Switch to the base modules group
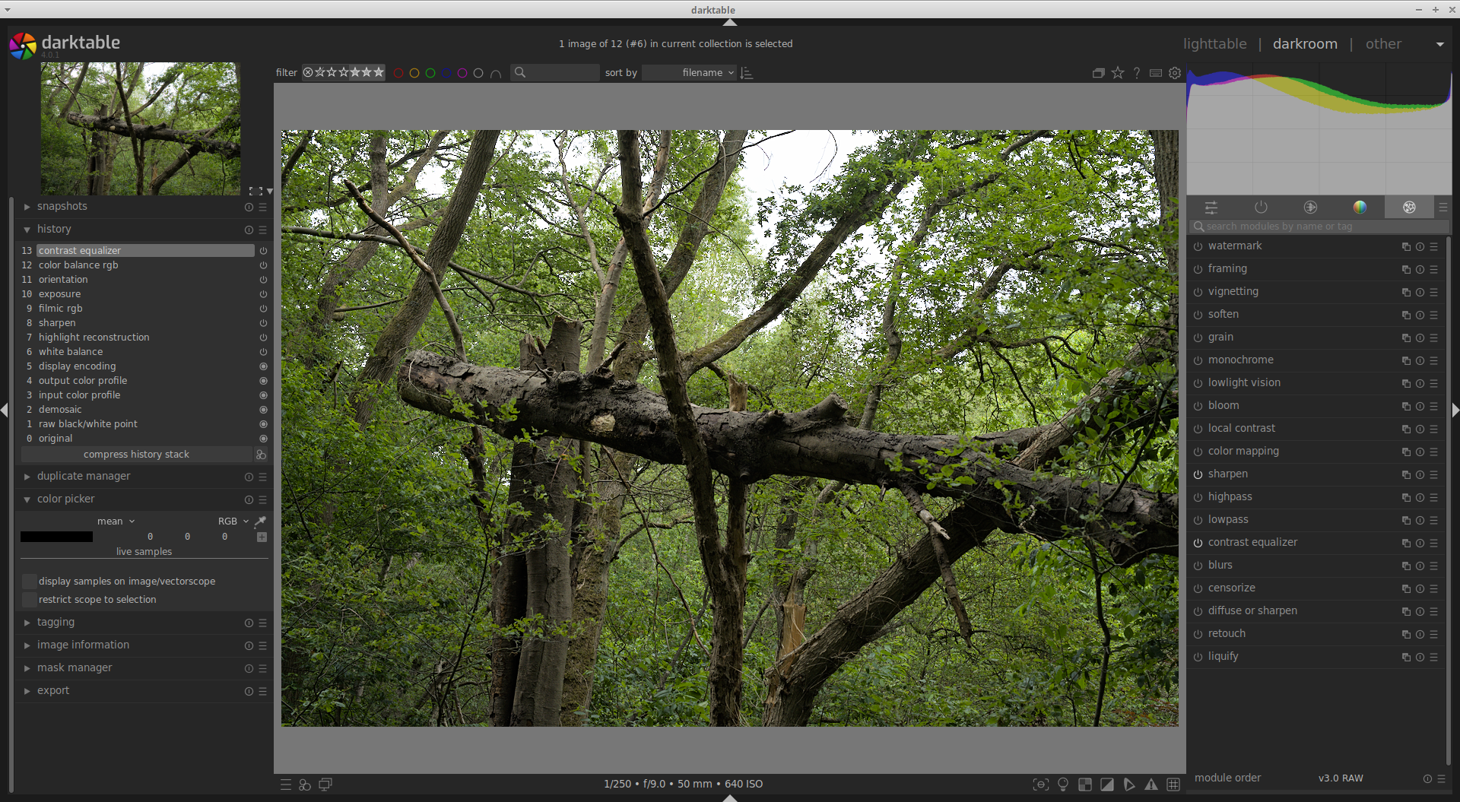Viewport: 1460px width, 802px height. tap(1310, 207)
